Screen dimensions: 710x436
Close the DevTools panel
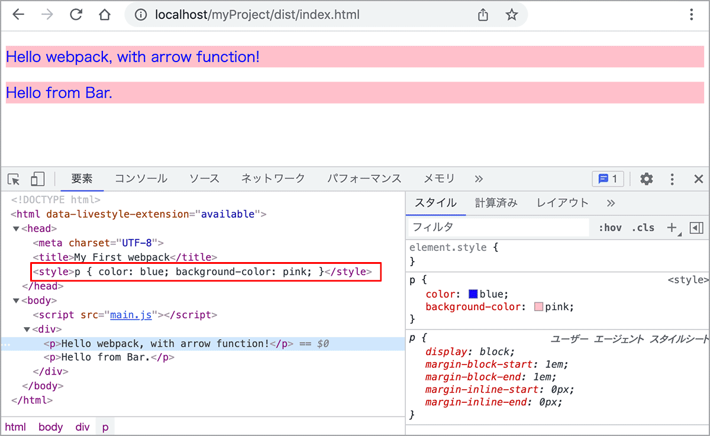click(x=698, y=179)
